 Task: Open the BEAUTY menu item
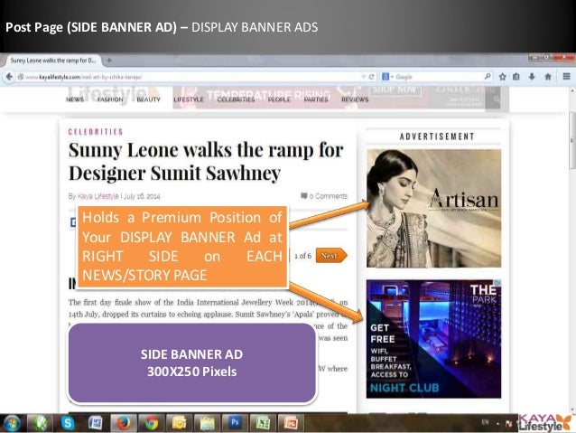point(148,99)
